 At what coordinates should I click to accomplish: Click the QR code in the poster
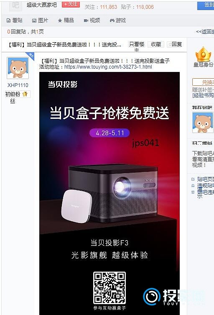click(x=110, y=288)
